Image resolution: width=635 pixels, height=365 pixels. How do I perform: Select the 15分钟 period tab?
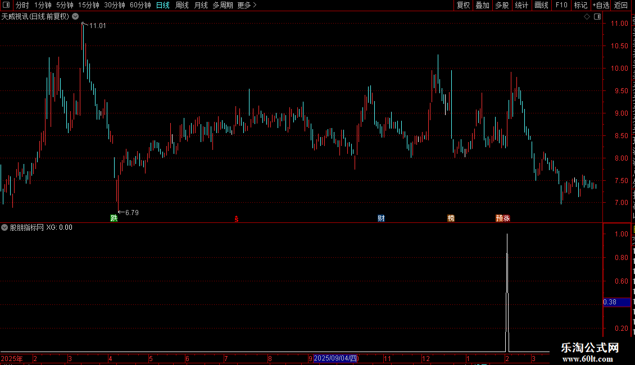click(x=89, y=5)
